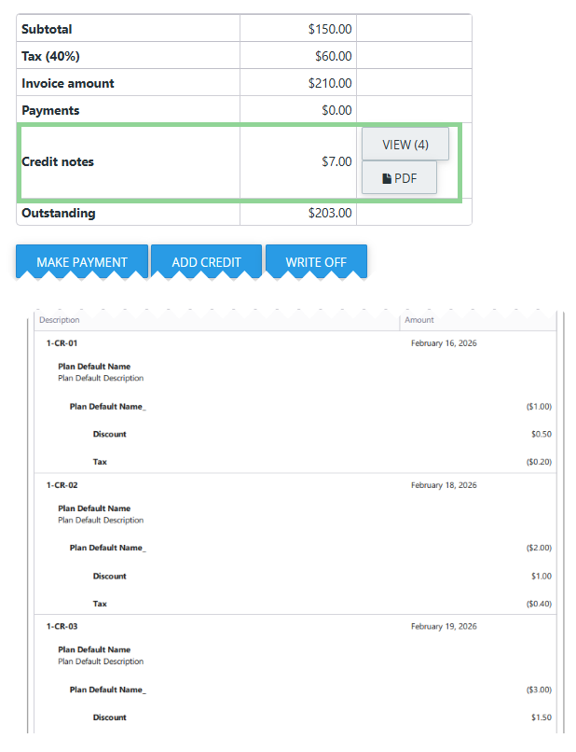This screenshot has height=752, width=576.
Task: Select the ($1.00) amount in 1-CR-01
Action: pyautogui.click(x=539, y=407)
